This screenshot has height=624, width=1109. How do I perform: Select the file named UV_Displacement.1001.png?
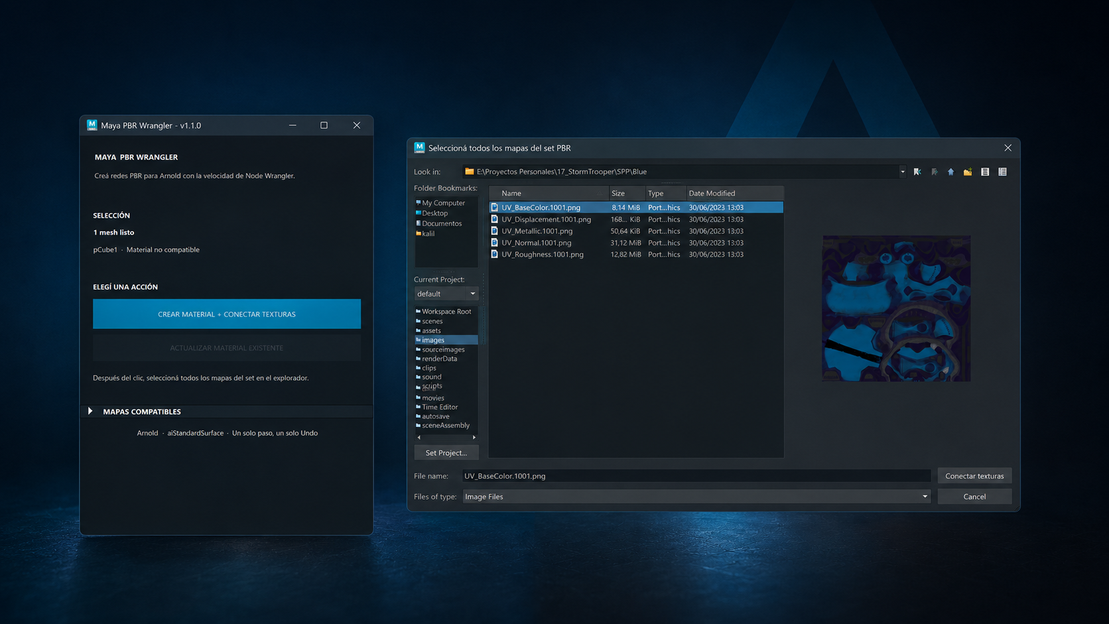[x=546, y=219]
